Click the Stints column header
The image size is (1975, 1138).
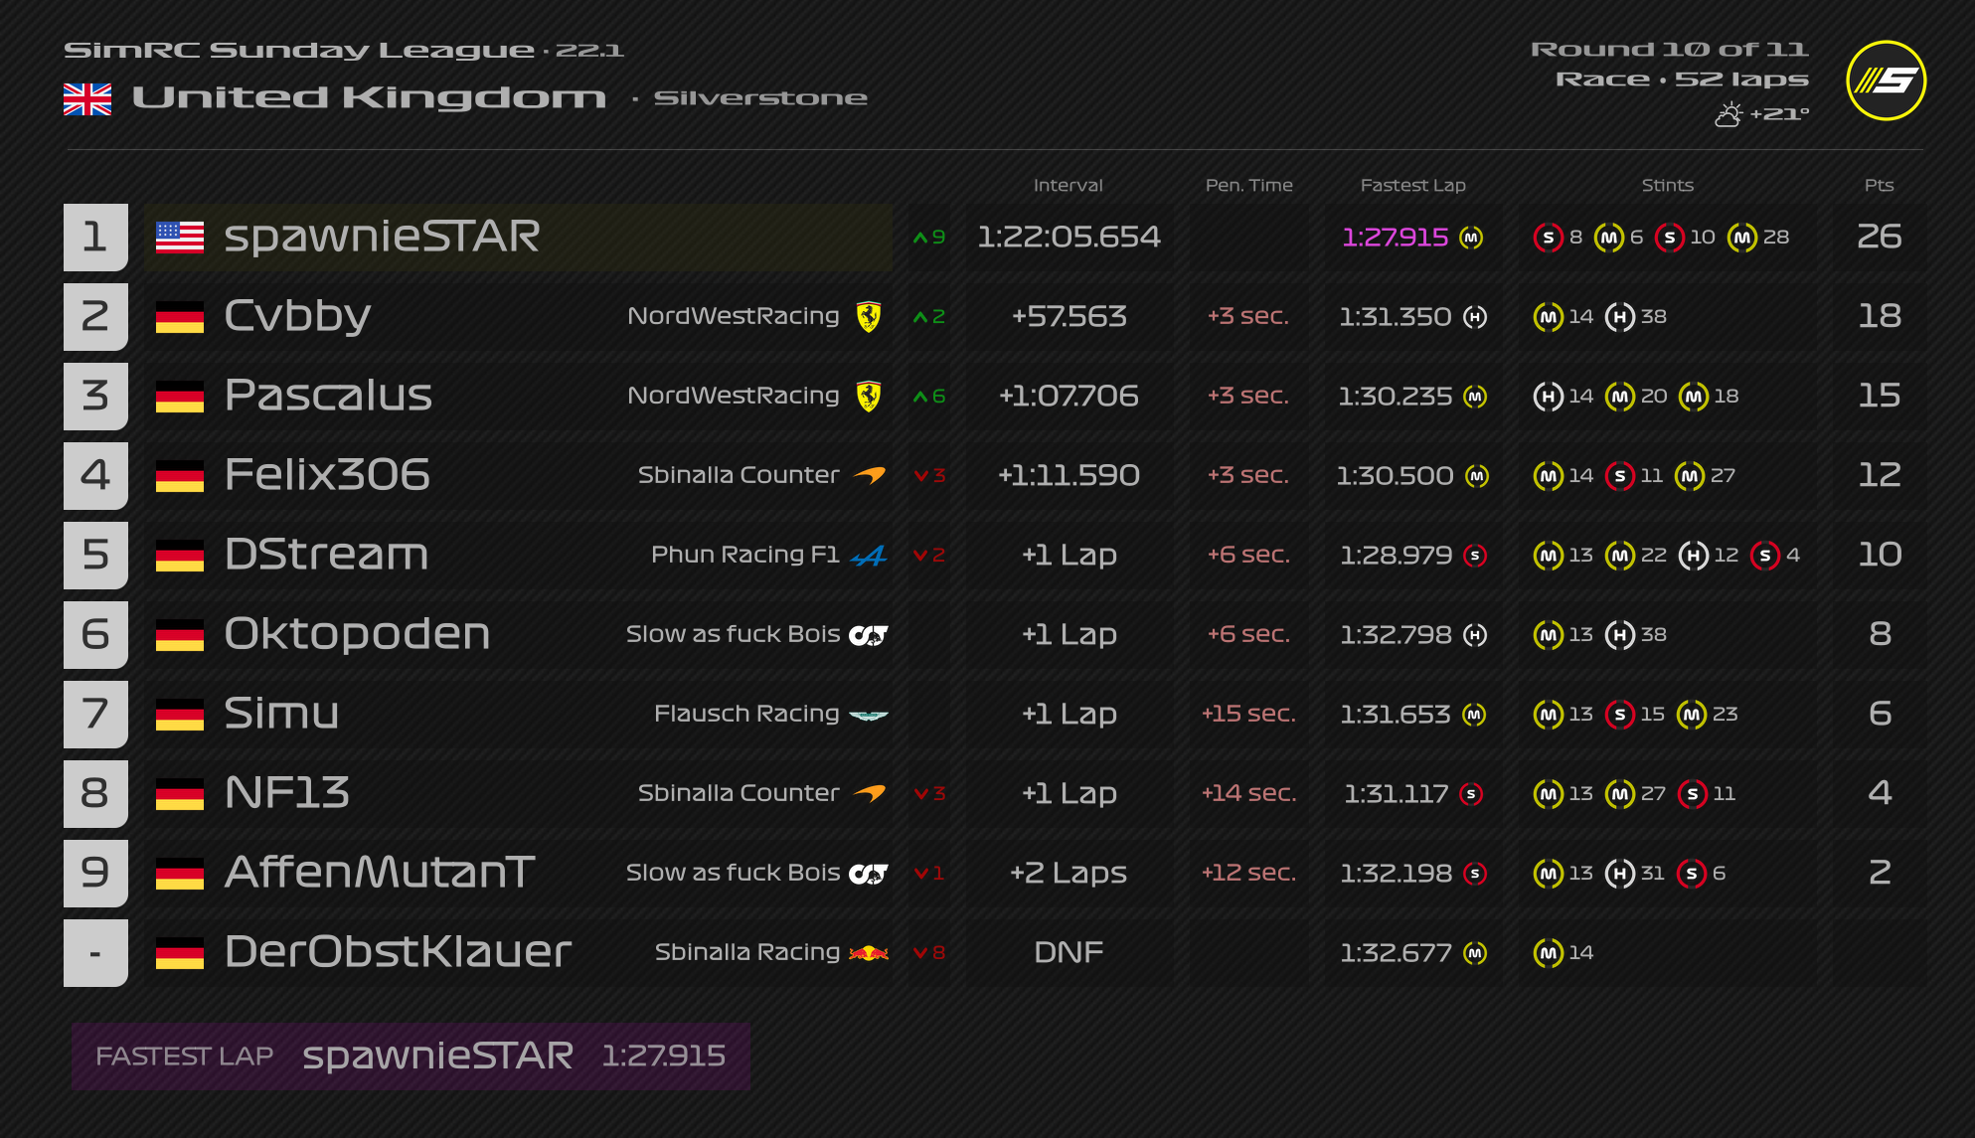point(1667,185)
